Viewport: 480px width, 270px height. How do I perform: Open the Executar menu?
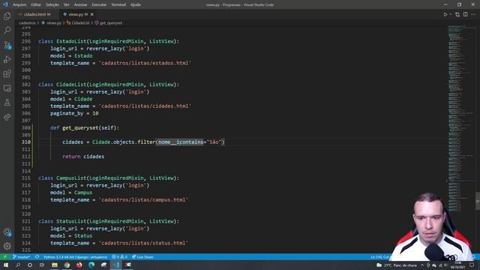[x=99, y=4]
